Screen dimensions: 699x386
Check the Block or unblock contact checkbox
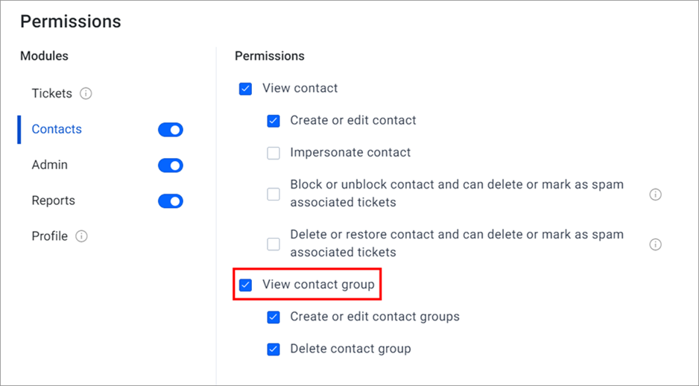tap(273, 194)
